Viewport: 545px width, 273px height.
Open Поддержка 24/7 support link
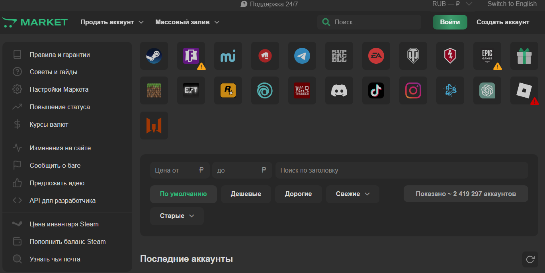point(270,4)
